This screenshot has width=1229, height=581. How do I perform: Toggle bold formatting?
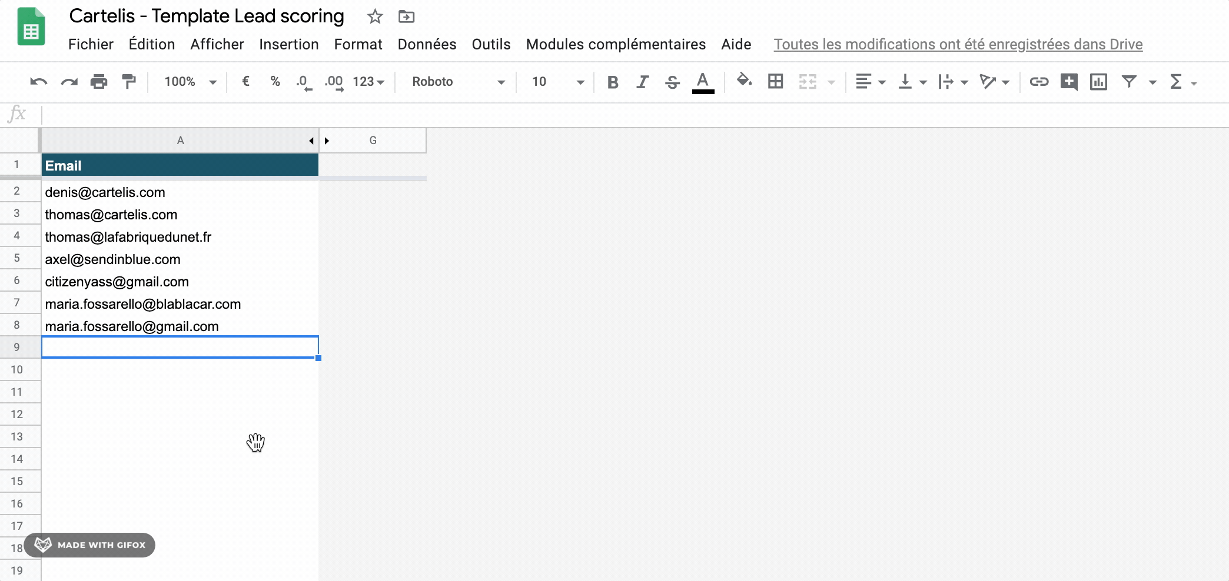pyautogui.click(x=612, y=82)
